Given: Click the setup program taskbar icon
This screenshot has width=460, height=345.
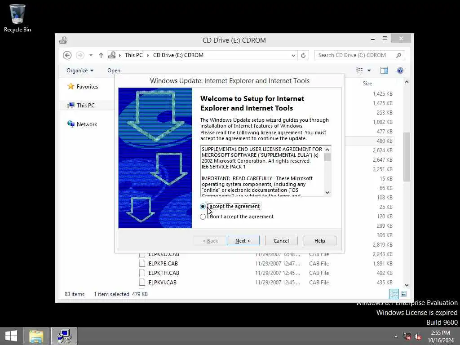Looking at the screenshot, I should (x=64, y=336).
